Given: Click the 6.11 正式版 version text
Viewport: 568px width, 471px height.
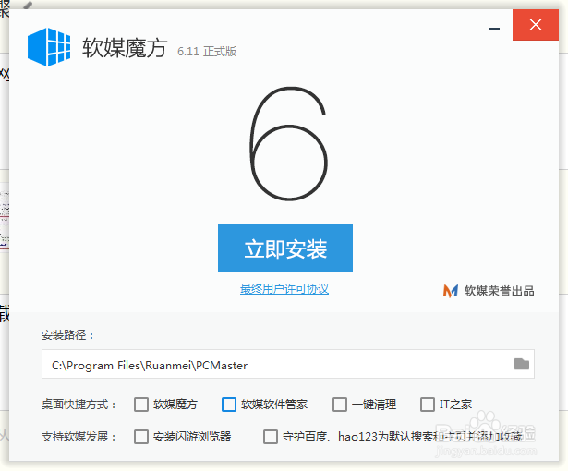Looking at the screenshot, I should point(207,52).
